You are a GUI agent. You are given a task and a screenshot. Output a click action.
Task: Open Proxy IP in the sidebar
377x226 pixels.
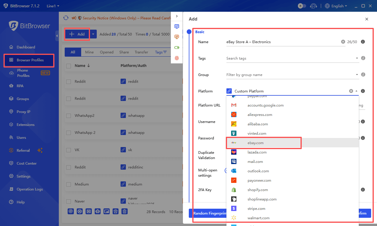(x=24, y=112)
